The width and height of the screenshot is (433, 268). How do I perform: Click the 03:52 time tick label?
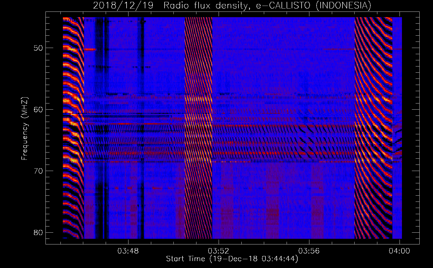pos(219,251)
